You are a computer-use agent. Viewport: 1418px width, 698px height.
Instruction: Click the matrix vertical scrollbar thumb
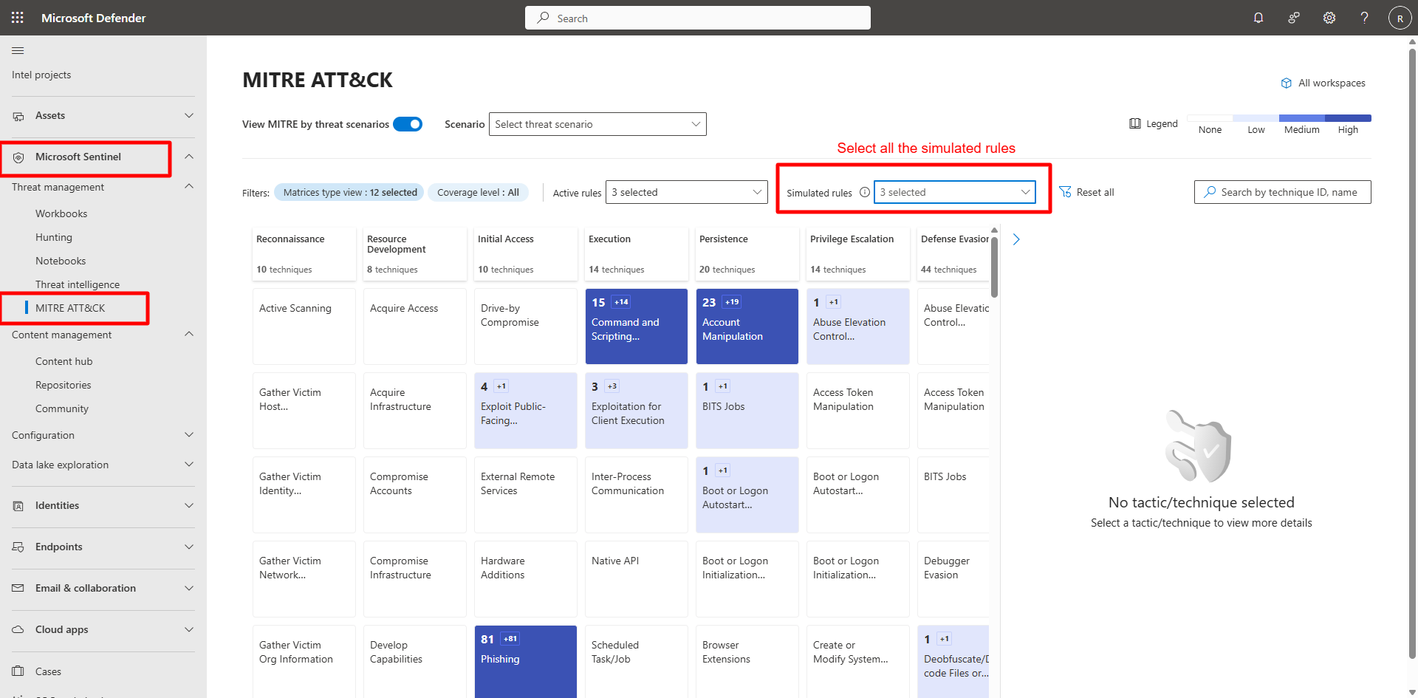(x=994, y=267)
